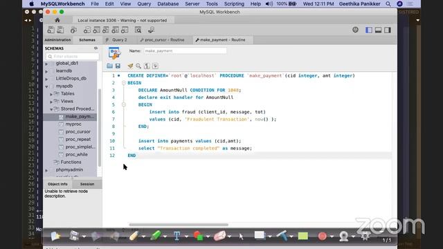Open the Database menu
Viewport: 443px width, 249px height.
[x=168, y=4]
